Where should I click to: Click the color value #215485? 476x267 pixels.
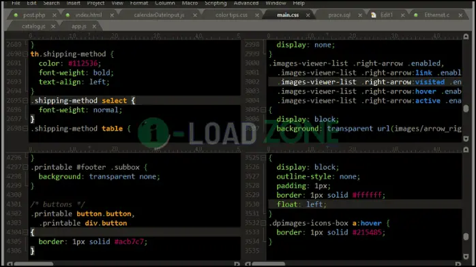pyautogui.click(x=367, y=232)
